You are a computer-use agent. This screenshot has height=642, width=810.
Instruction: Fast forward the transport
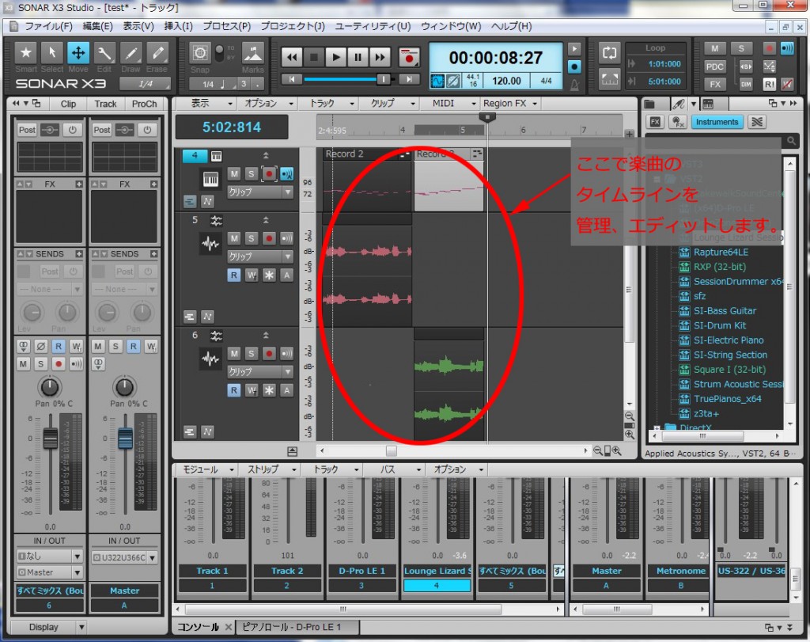(380, 57)
